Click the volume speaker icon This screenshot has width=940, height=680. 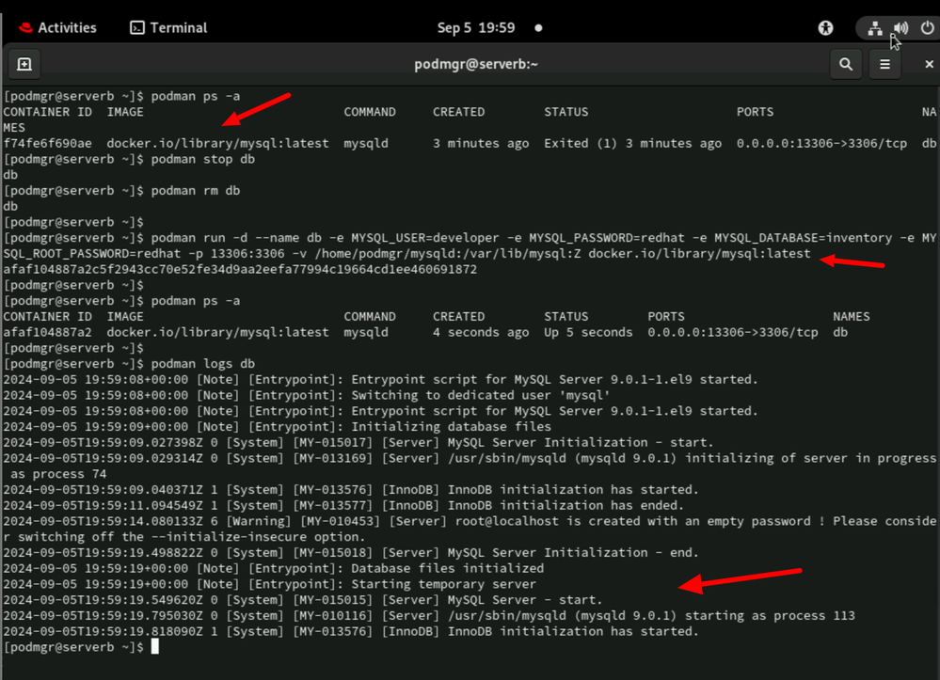(x=900, y=28)
